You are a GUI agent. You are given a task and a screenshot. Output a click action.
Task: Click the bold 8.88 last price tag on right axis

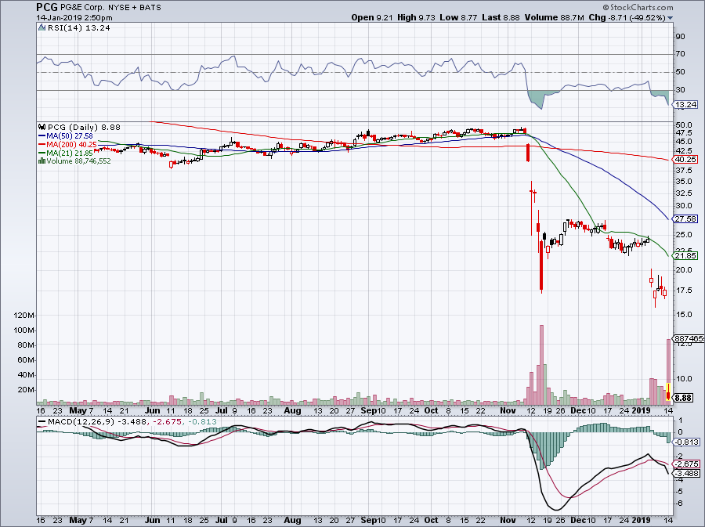[x=684, y=398]
